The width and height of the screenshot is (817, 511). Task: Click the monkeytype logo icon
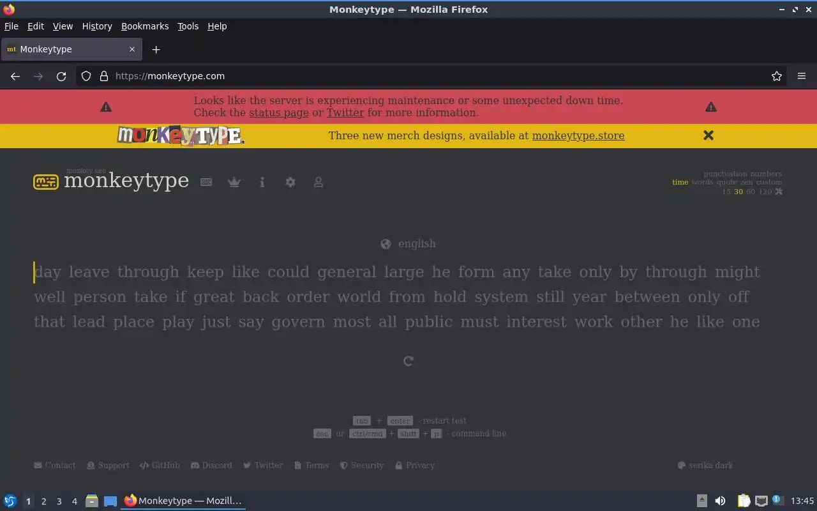[x=45, y=182]
